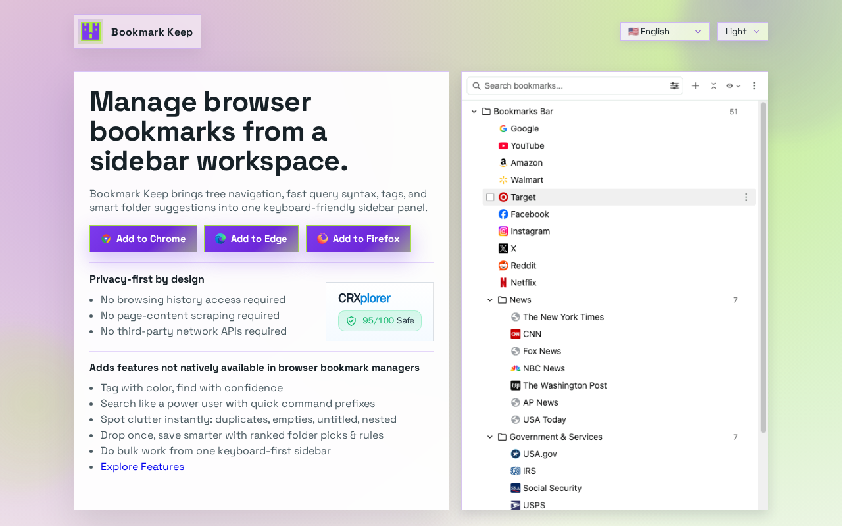Follow the Explore Features link

142,467
